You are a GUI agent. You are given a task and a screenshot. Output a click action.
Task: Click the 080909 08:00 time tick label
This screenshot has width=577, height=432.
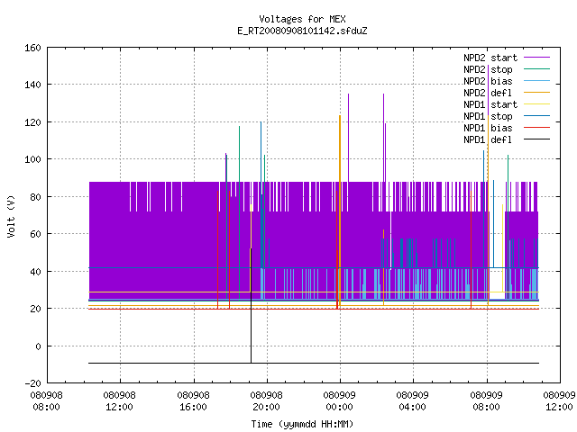[487, 401]
